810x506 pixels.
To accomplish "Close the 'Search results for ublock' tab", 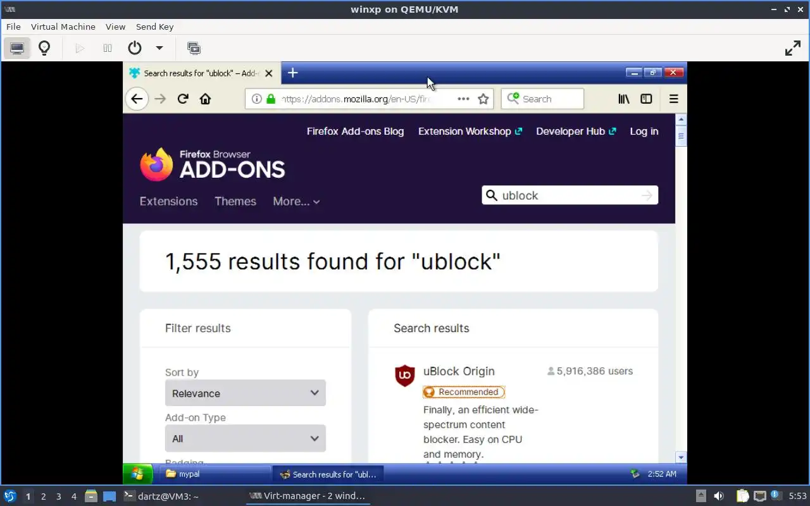I will (268, 73).
